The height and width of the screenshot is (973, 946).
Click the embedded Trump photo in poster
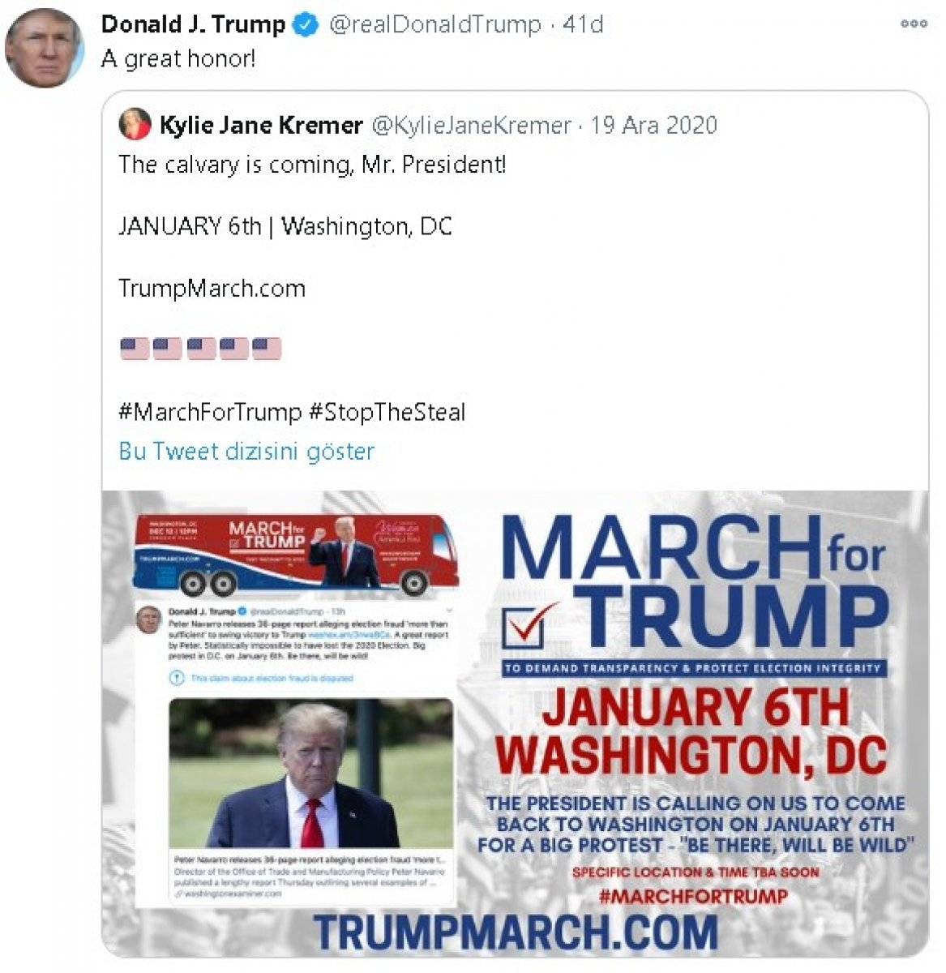tap(311, 774)
